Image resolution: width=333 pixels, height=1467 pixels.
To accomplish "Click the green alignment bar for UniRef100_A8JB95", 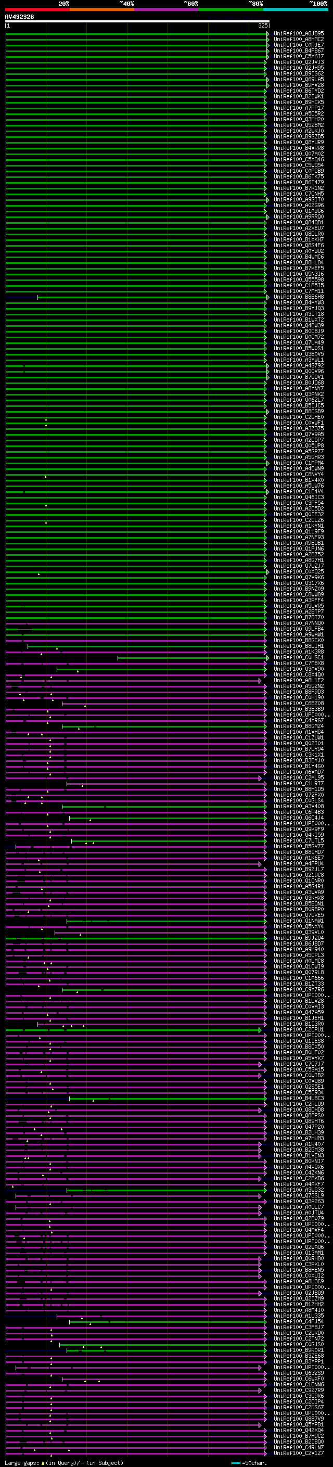I will pos(135,34).
